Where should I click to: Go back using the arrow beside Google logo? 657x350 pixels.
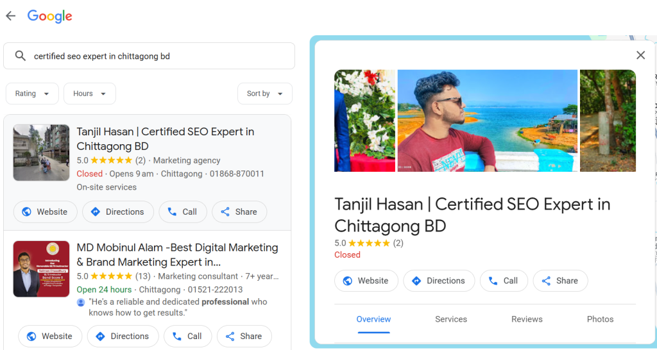click(10, 16)
